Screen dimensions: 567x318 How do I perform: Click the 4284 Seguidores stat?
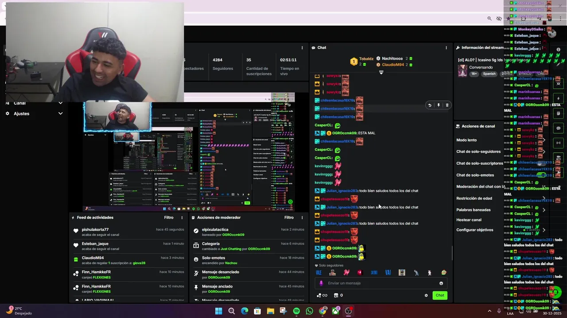[x=223, y=64]
